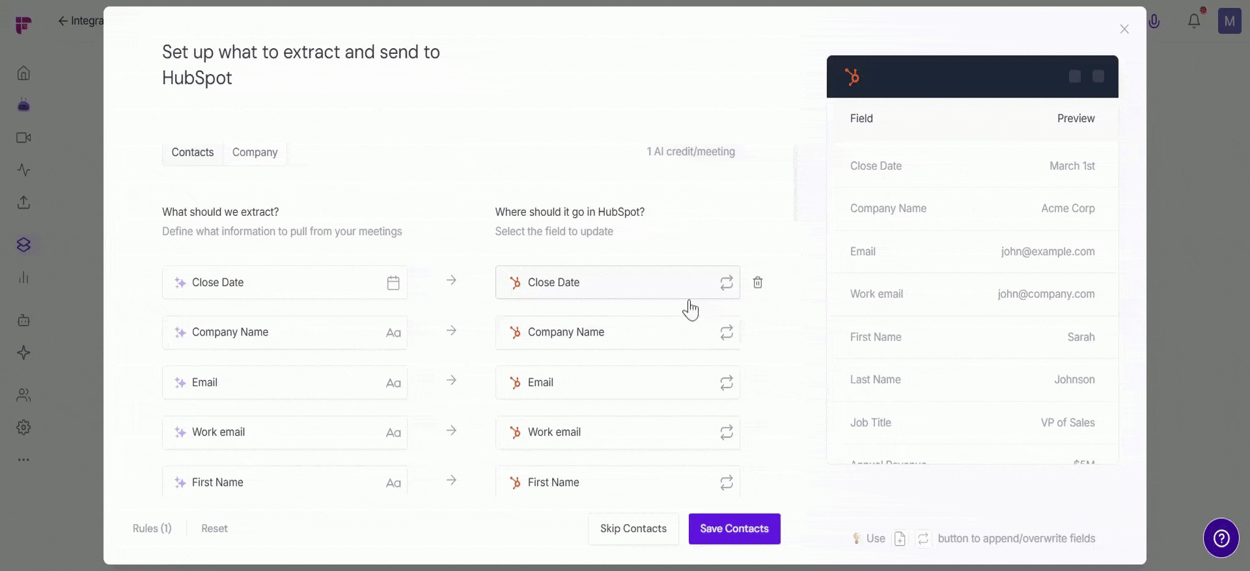Edit the Work email extract field
1250x571 pixels.
285,432
